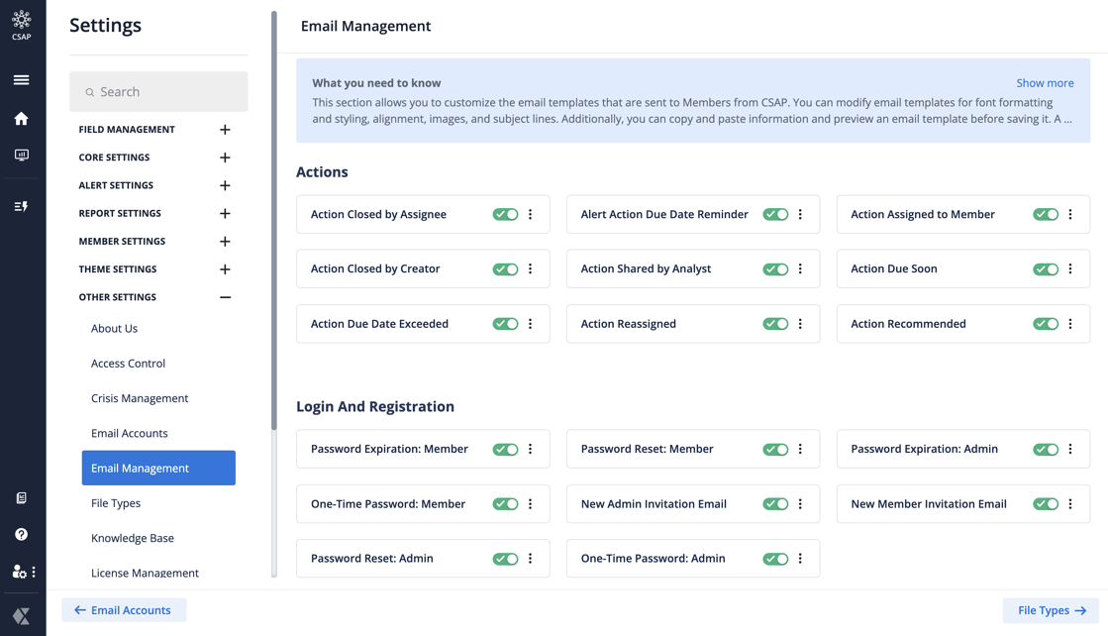Open Access Control settings page

pos(128,364)
